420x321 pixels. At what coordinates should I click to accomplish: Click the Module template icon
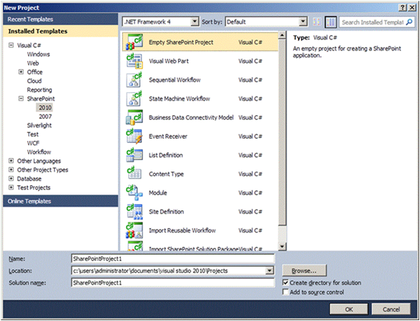(134, 193)
